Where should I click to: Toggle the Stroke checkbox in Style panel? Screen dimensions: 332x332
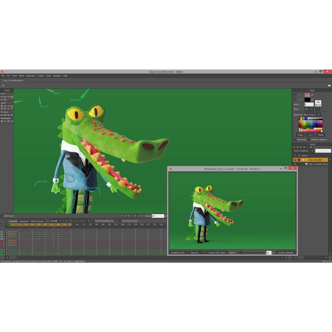pos(295,100)
